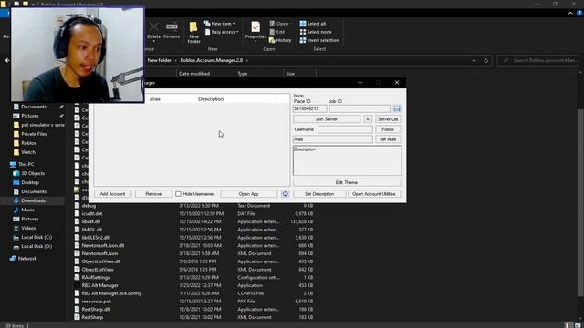Open the Easy access dropdown

click(222, 32)
